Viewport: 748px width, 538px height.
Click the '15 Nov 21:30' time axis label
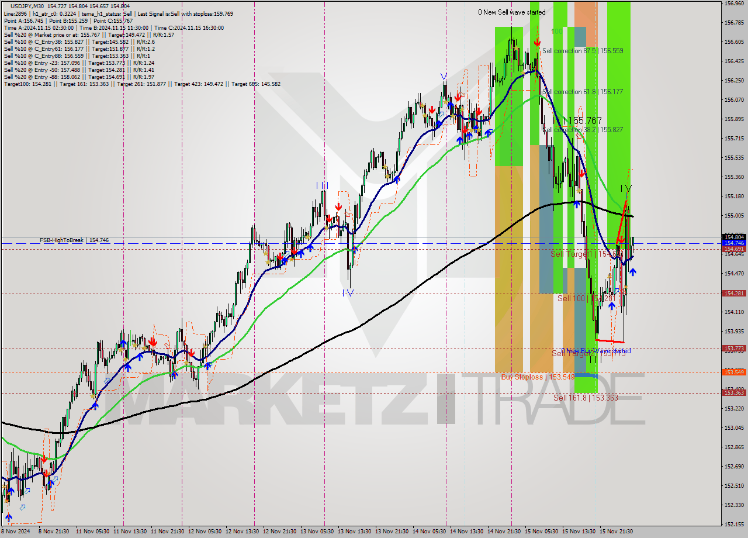point(615,532)
